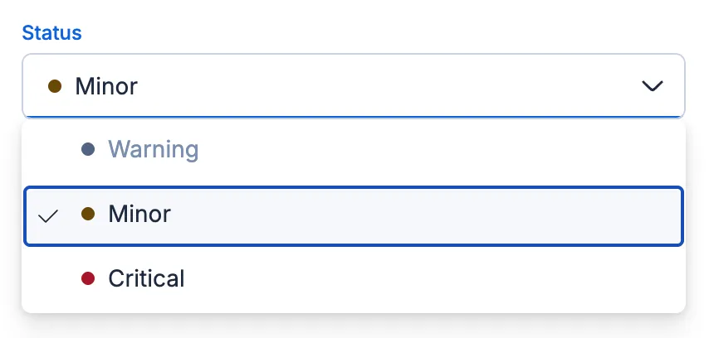Click the selected-item tick mark in the dropdown list

coord(49,216)
